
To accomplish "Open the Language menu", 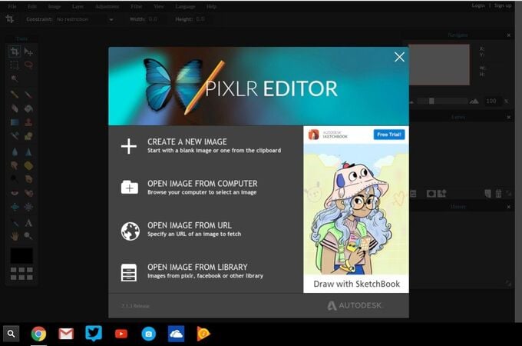I will (185, 6).
